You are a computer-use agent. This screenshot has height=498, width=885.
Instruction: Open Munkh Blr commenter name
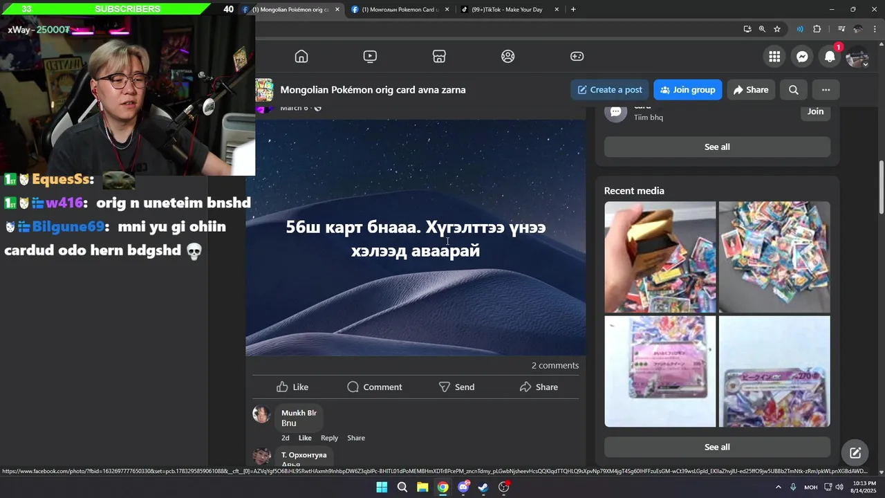(299, 413)
